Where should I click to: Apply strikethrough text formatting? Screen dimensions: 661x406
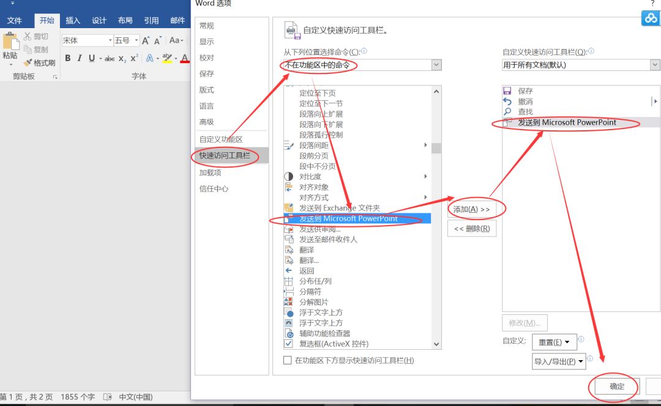110,59
